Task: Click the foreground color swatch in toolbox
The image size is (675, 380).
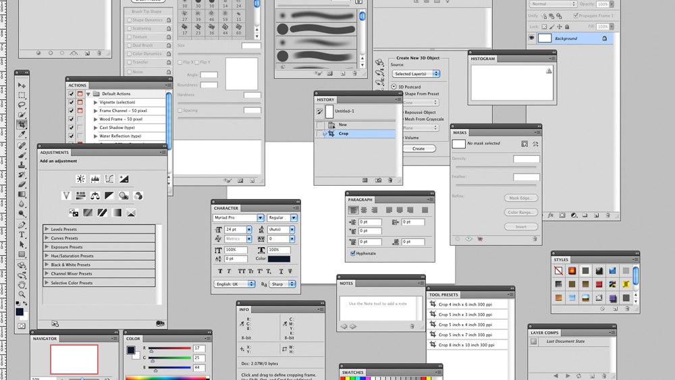Action: [20, 312]
